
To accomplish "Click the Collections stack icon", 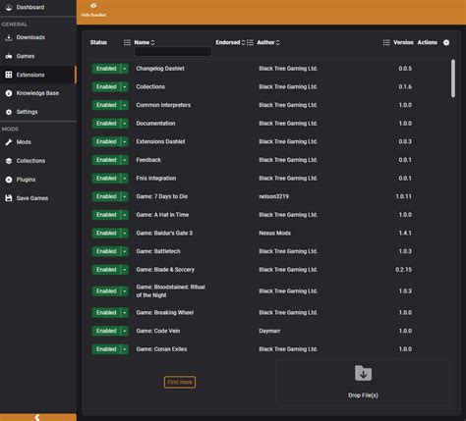I will 9,161.
